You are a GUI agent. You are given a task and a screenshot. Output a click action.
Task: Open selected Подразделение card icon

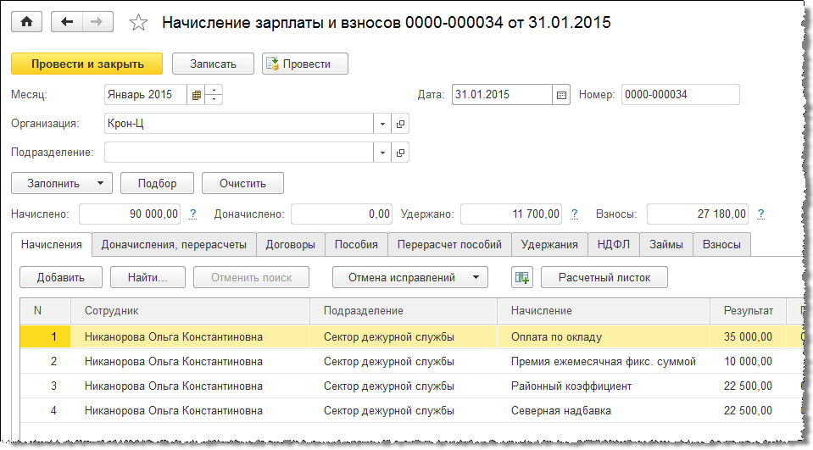[x=400, y=153]
